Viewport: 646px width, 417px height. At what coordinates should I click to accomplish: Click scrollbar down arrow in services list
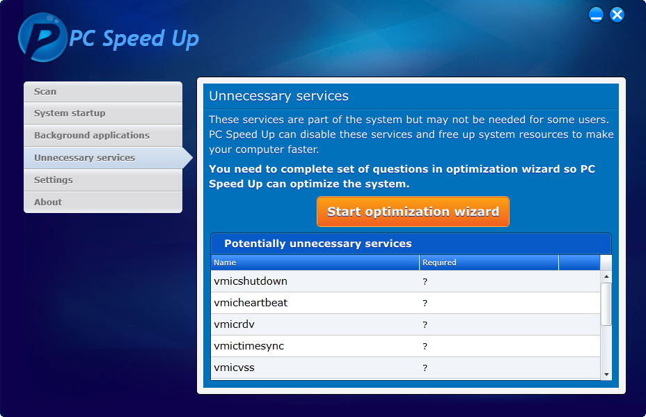(x=606, y=375)
